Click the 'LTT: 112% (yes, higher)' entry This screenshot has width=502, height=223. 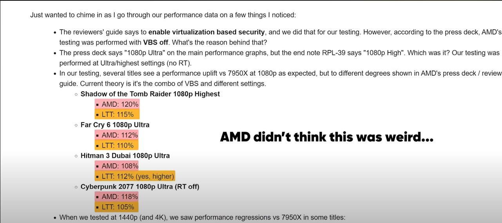pyautogui.click(x=135, y=176)
